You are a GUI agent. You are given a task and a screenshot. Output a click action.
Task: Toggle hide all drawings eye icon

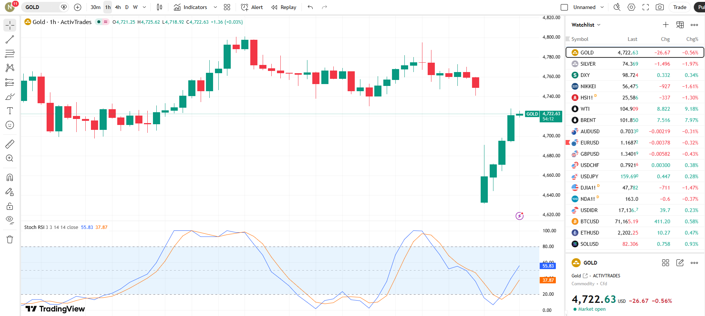tap(10, 220)
